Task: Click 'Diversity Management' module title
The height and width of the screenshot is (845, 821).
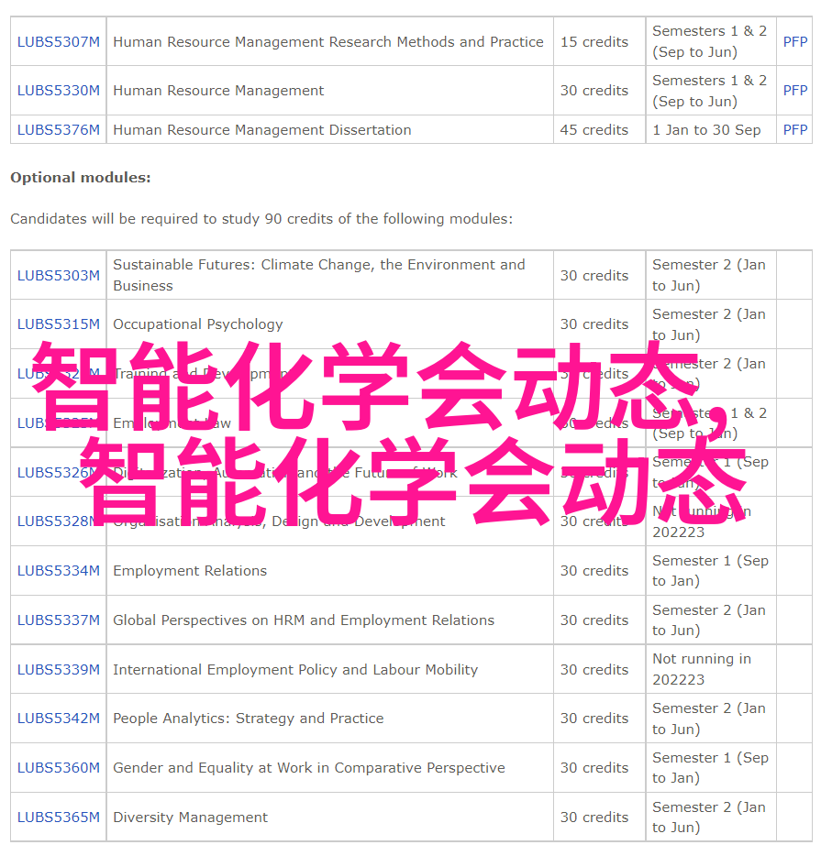Action: pyautogui.click(x=191, y=818)
